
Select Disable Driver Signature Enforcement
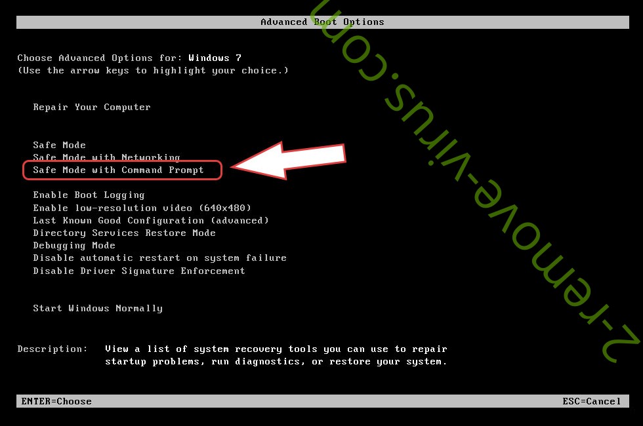[x=139, y=271]
